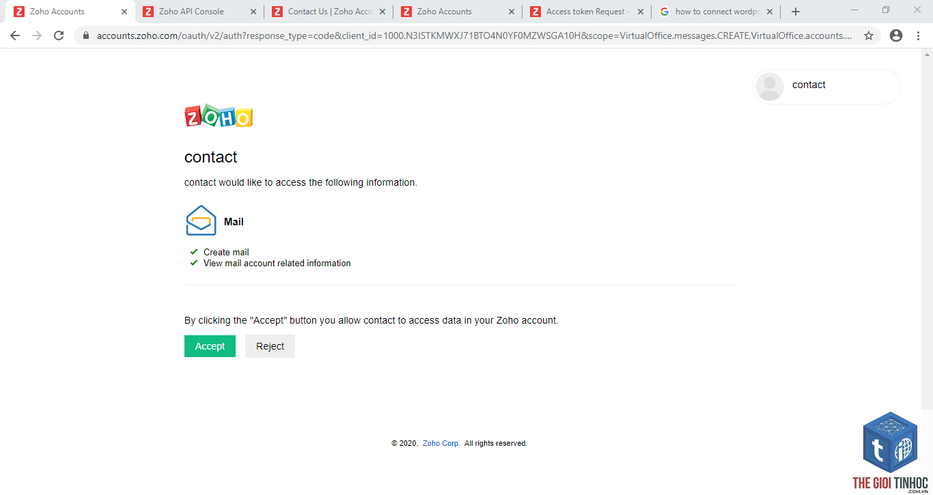Click the site lock icon

(x=86, y=36)
